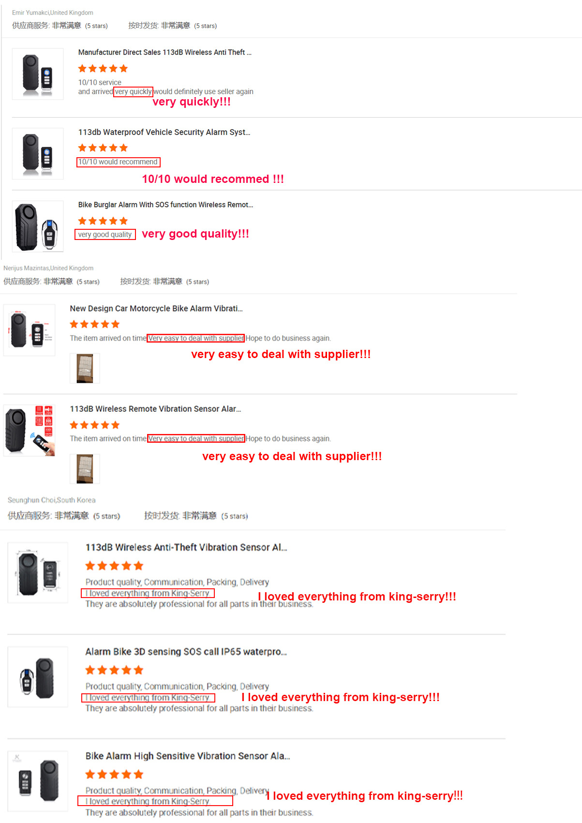Open the Manufacturer Direct Sales 113dB product thumbnail
Viewport: 582px width, 823px height.
click(x=38, y=74)
